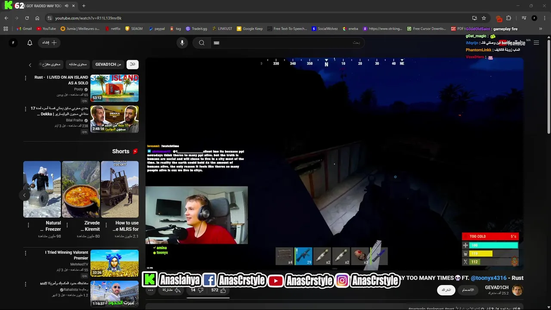
Task: Open options for How to use MLRS short
Action: point(106,225)
